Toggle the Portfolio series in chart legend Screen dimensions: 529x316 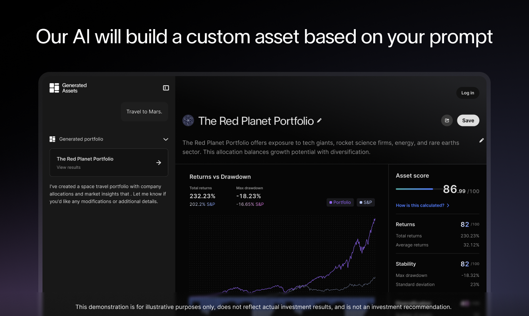(340, 202)
